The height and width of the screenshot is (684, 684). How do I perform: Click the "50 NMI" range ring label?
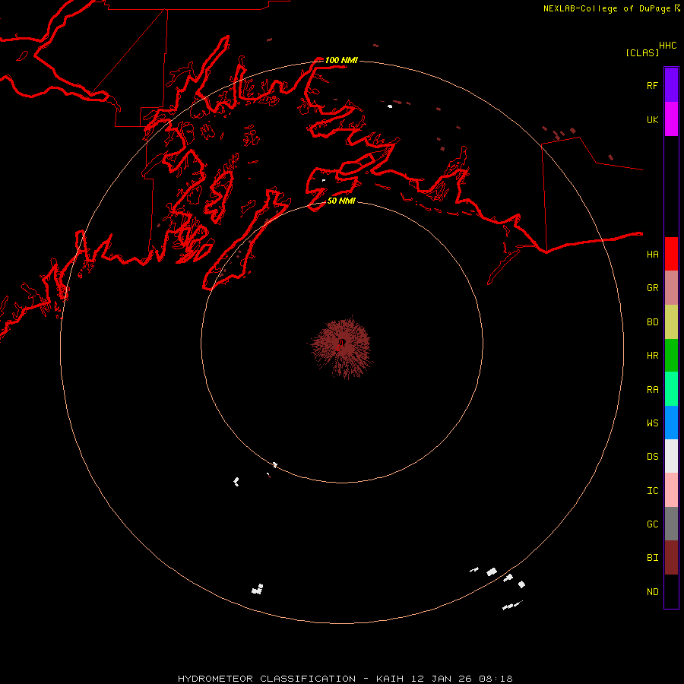(x=341, y=201)
